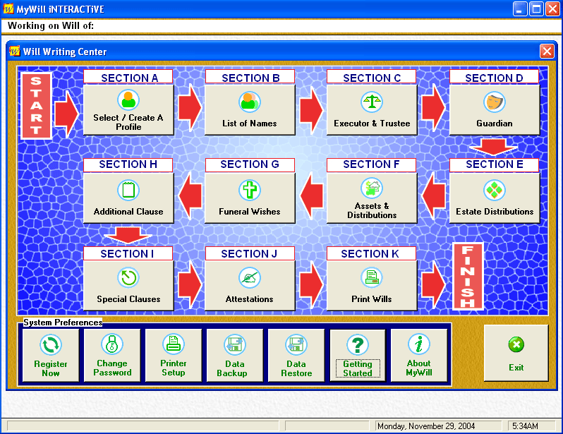
Task: Click the SECTION G header label
Action: 250,165
